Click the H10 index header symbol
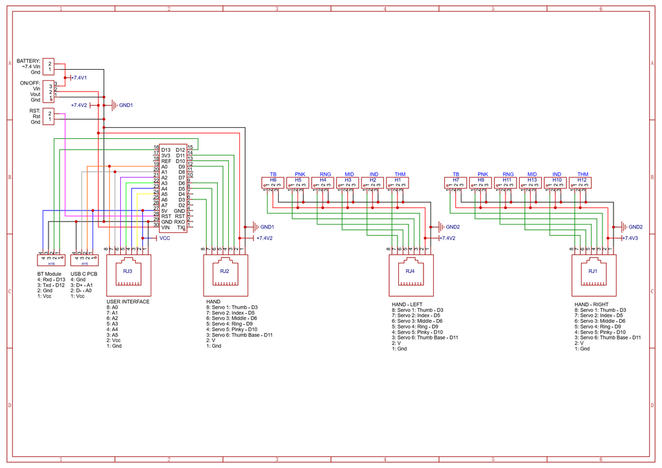This screenshot has width=662, height=468. (x=555, y=183)
